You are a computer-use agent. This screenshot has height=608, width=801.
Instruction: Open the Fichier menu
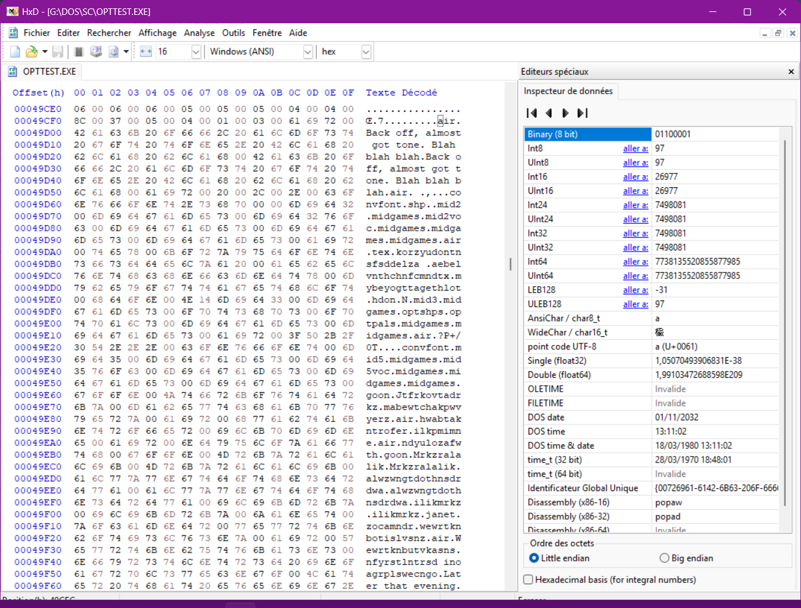37,33
